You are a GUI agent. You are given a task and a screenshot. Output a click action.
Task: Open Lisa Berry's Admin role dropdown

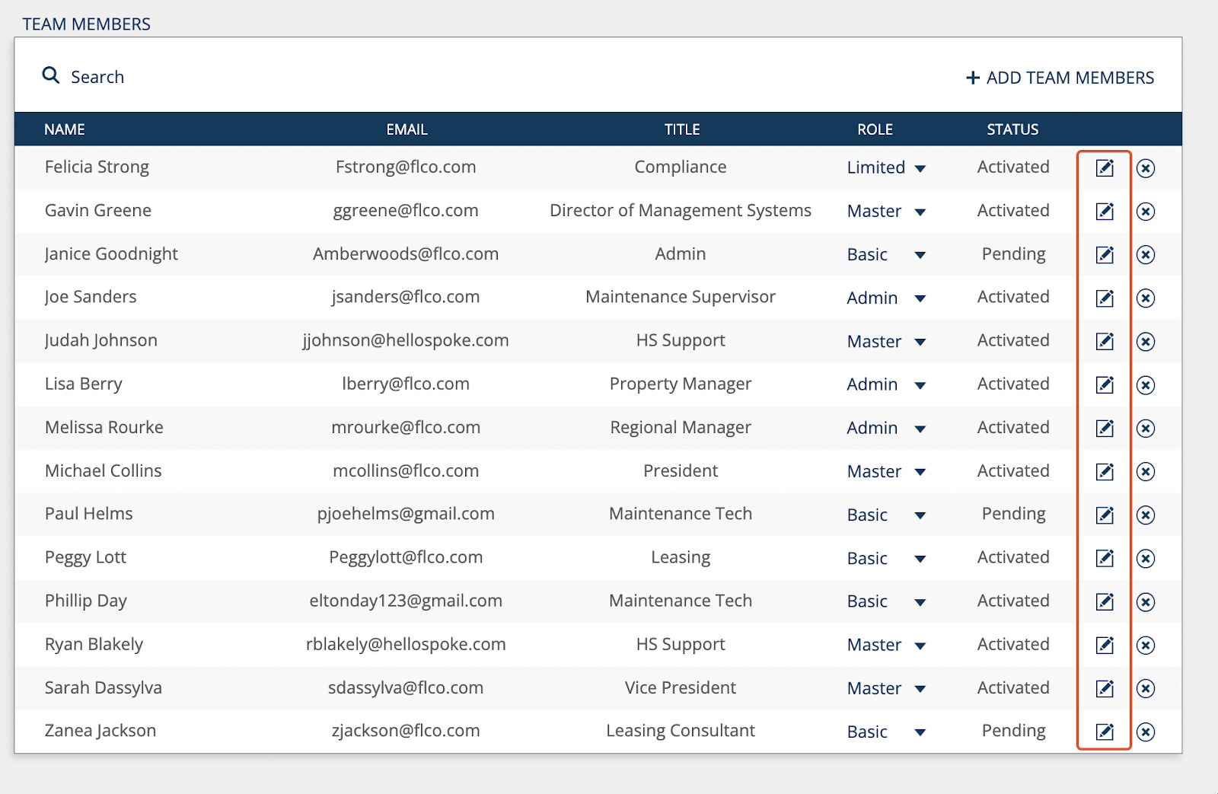pyautogui.click(x=886, y=384)
